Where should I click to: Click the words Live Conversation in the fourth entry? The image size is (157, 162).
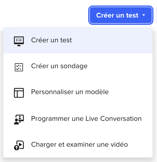113,119
